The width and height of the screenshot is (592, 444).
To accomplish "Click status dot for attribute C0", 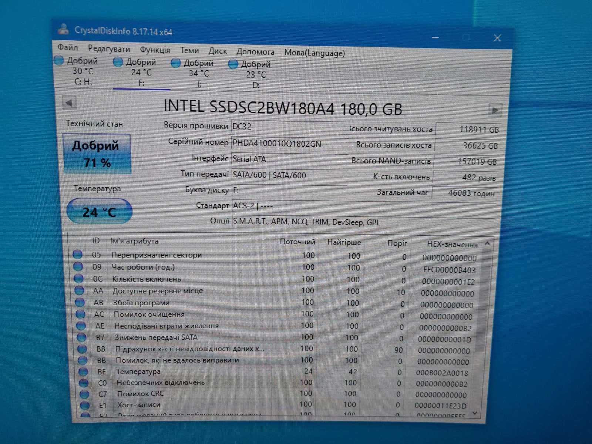I will [x=84, y=383].
